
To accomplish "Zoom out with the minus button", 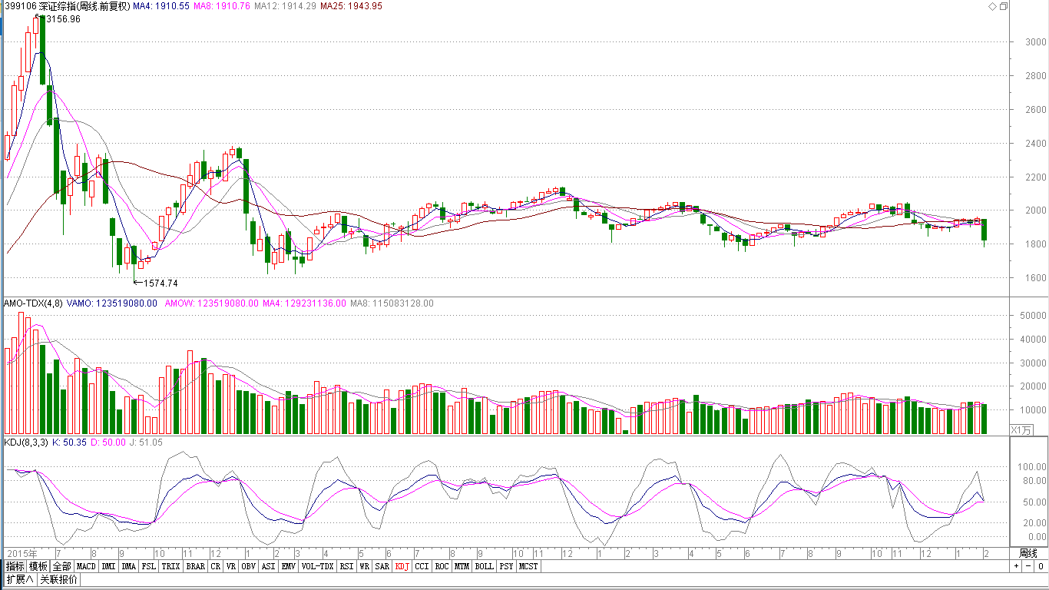I will [x=1027, y=566].
